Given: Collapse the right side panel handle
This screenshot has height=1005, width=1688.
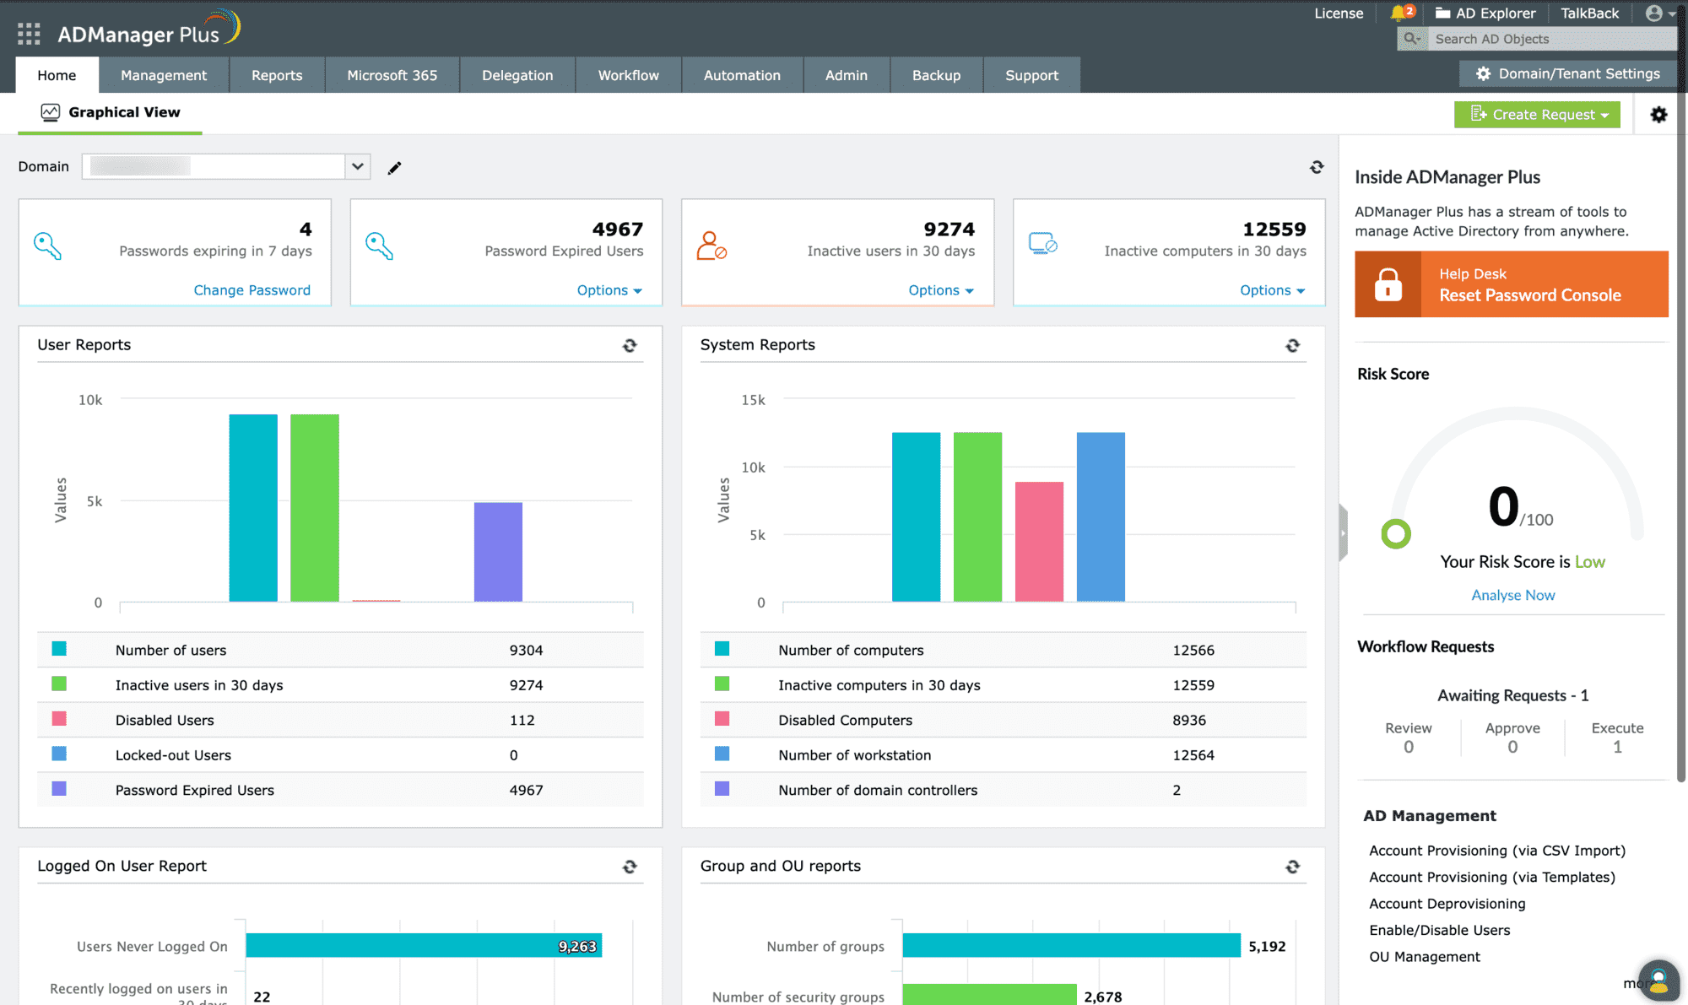Looking at the screenshot, I should coord(1343,532).
